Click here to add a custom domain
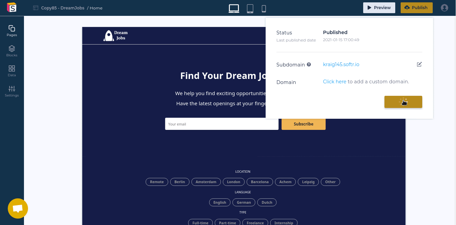456x225 pixels. [x=334, y=82]
